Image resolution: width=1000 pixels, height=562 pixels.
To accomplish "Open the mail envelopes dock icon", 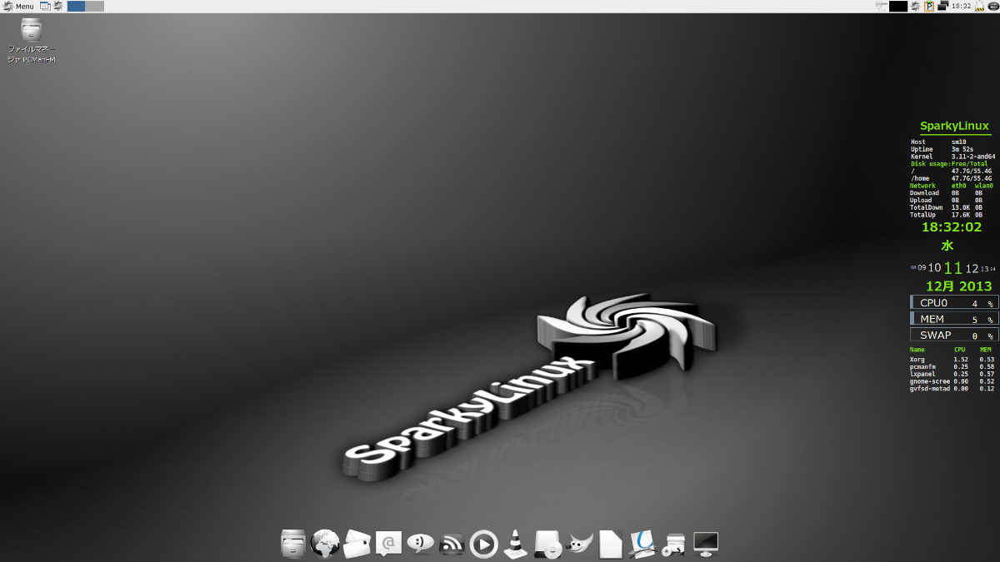I will [x=356, y=544].
